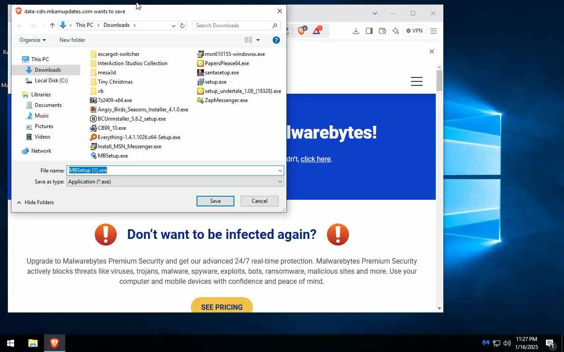The image size is (564, 352).
Task: Click the SEE PRICING button
Action: point(222,306)
